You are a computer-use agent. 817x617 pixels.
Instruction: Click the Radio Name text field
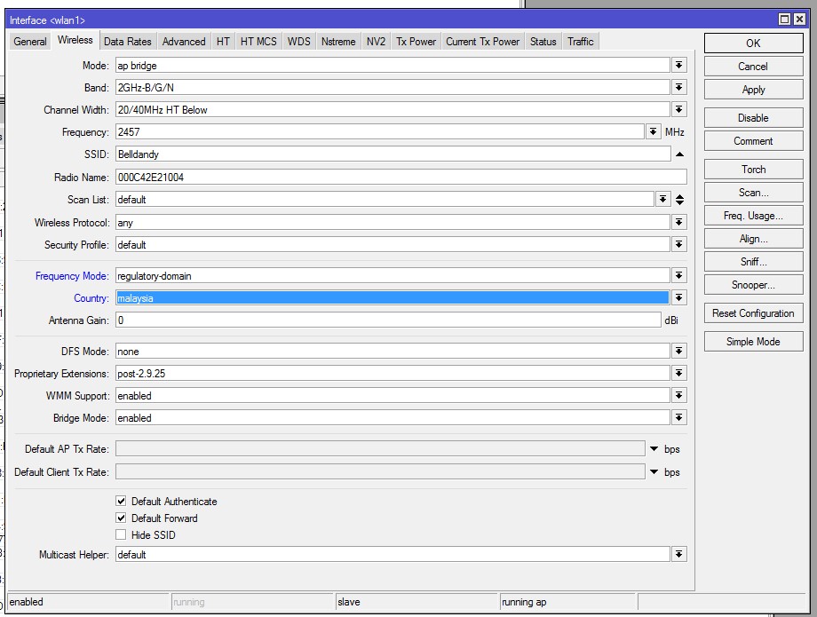click(x=400, y=178)
